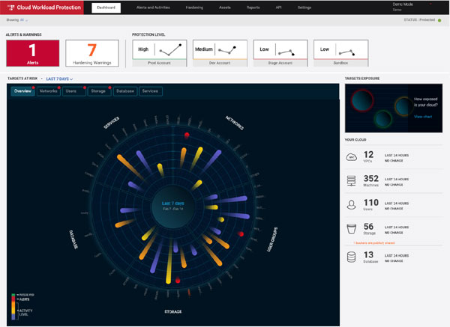Expand the Showing All filter dropdown
The image size is (450, 327).
click(x=16, y=20)
